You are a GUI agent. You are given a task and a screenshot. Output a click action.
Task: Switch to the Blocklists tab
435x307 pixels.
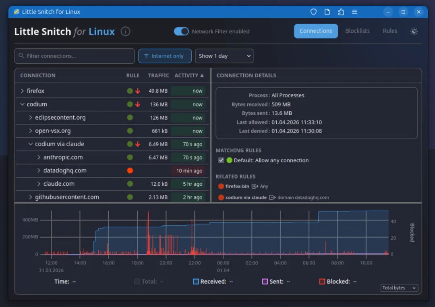[x=357, y=31]
